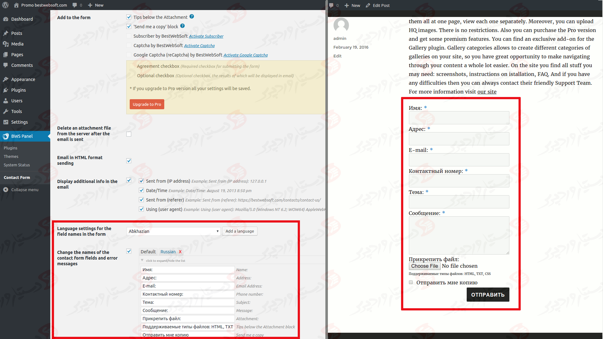Screen dimensions: 603x339
Task: Toggle Date/Time additional info checkbox
Action: (x=141, y=190)
